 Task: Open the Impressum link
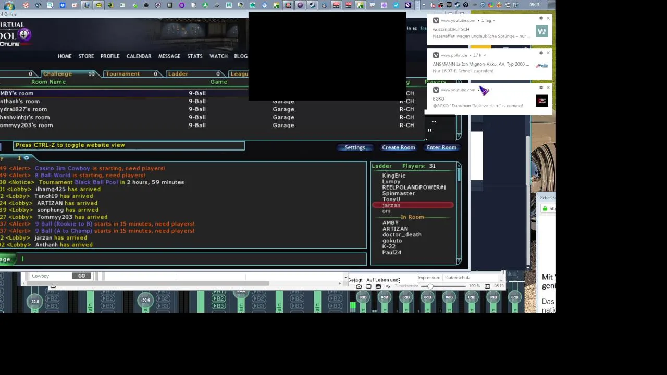[429, 278]
